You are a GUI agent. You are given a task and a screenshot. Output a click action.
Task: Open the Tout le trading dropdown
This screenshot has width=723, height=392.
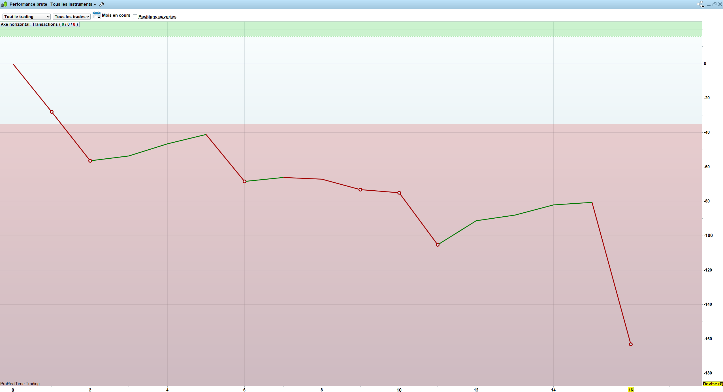(x=27, y=17)
